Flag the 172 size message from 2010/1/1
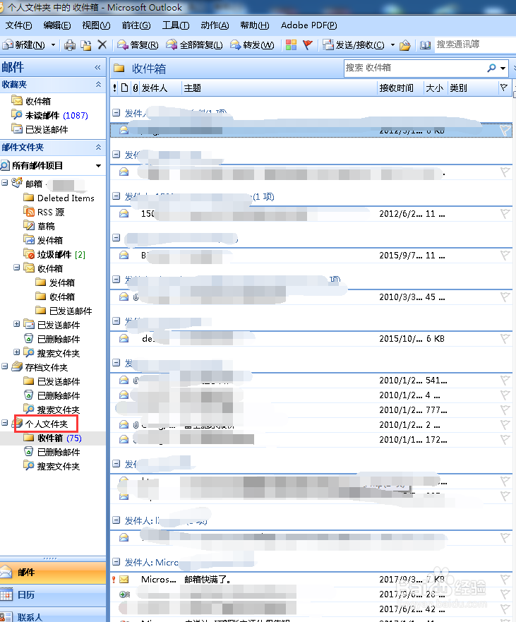This screenshot has width=516, height=622. click(505, 440)
